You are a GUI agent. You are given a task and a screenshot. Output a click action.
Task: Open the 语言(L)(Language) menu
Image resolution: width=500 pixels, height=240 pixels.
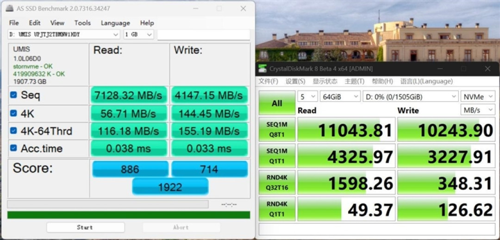click(x=427, y=82)
